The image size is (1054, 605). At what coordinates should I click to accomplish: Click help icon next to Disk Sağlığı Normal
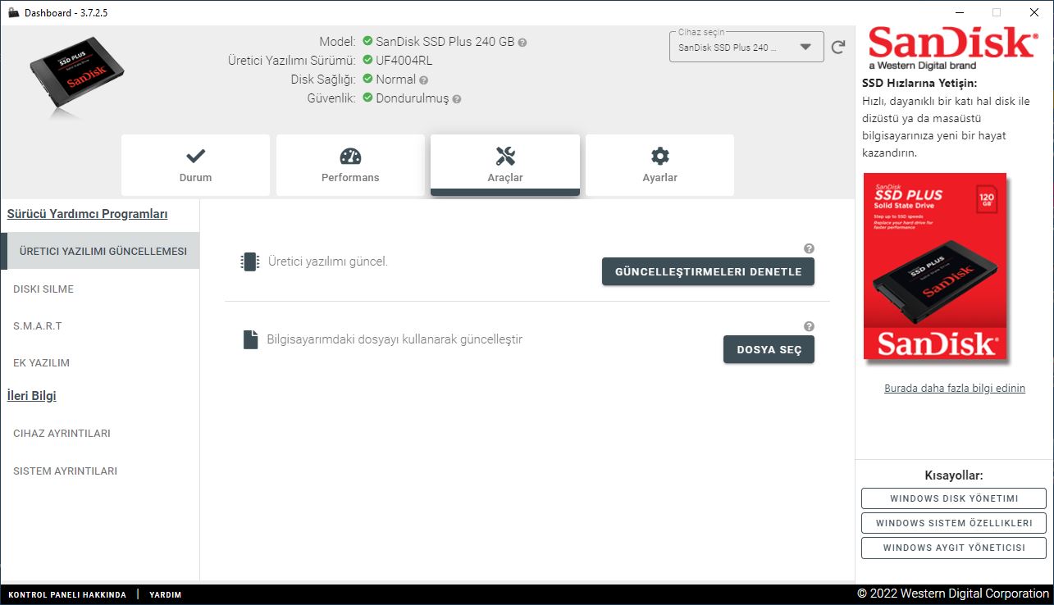click(x=423, y=80)
